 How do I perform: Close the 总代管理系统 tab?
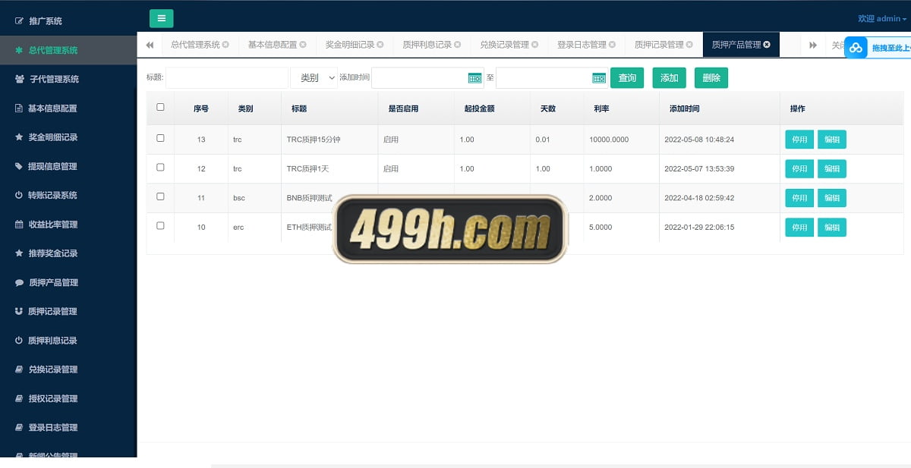tap(225, 45)
